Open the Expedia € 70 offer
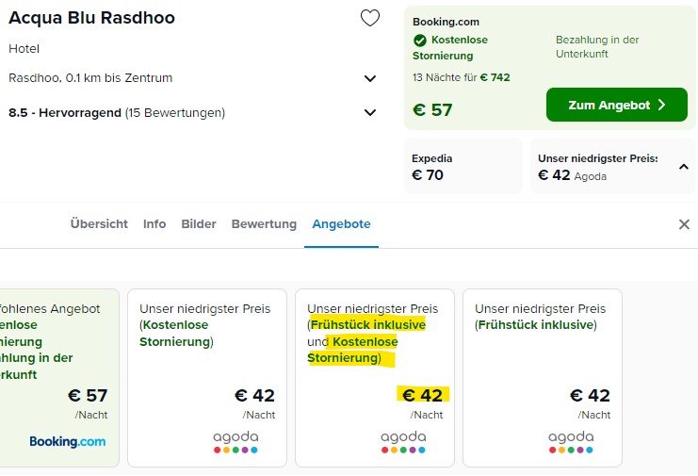This screenshot has width=698, height=476. click(x=463, y=166)
